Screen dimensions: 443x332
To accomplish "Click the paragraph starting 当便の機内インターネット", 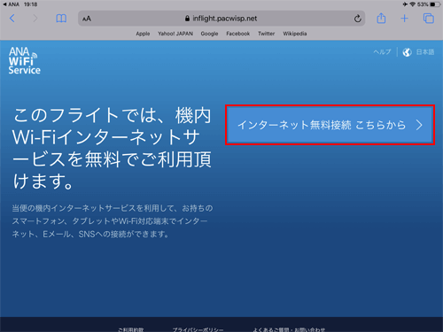I will [113, 221].
